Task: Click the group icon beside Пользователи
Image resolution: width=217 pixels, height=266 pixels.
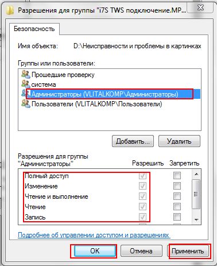Action: 26,104
